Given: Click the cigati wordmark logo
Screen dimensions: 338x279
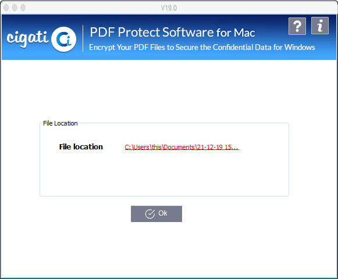Looking at the screenshot, I should (x=27, y=39).
